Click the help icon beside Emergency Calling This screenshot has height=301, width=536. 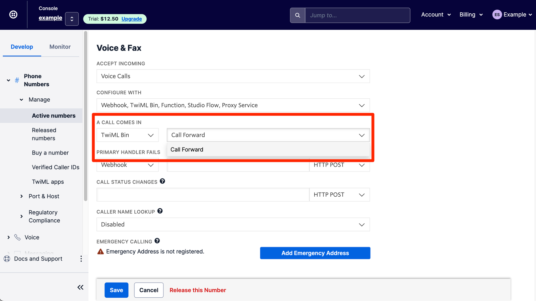[x=157, y=241]
